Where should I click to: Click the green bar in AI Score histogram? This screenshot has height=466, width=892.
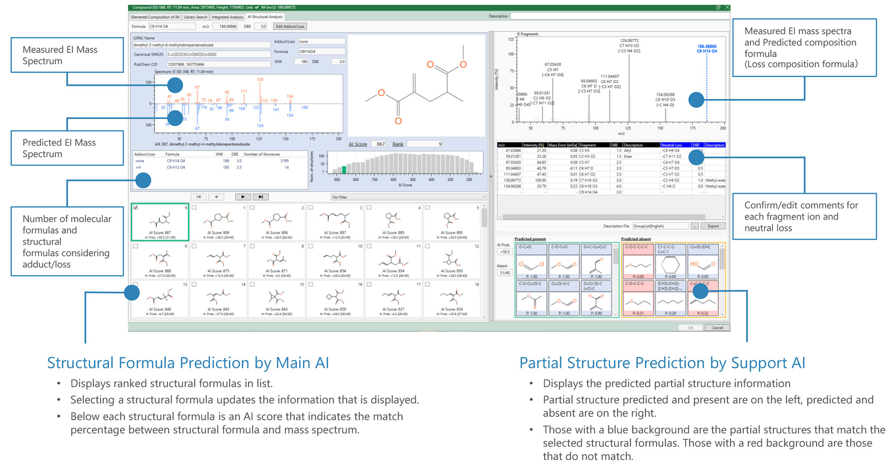[x=344, y=170]
